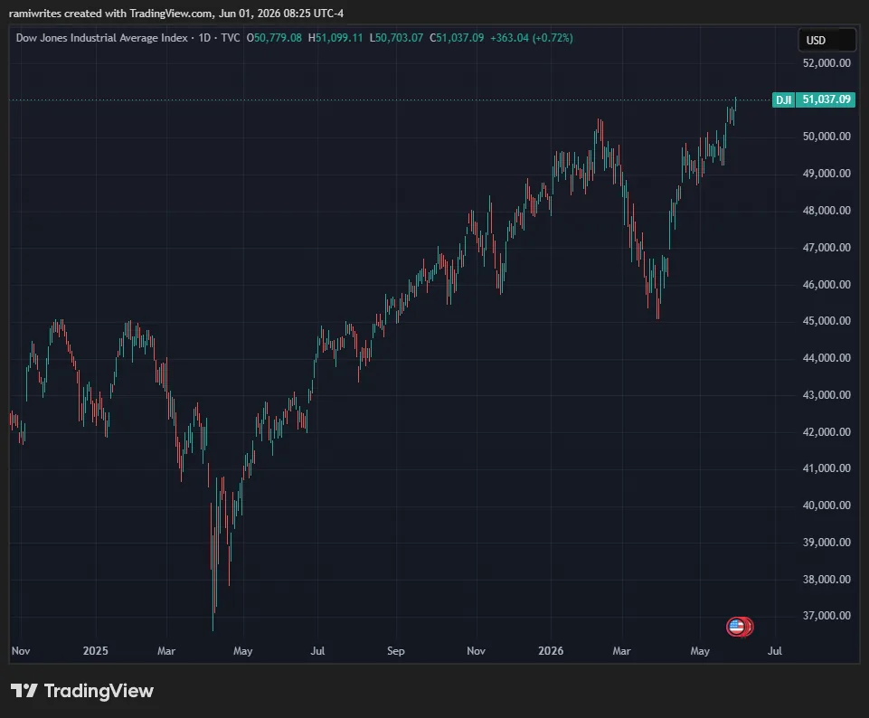This screenshot has height=718, width=869.
Task: Click the Mar label right after 2025
Action: (x=166, y=651)
